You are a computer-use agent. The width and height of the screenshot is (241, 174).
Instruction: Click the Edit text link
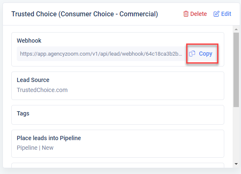[226, 14]
